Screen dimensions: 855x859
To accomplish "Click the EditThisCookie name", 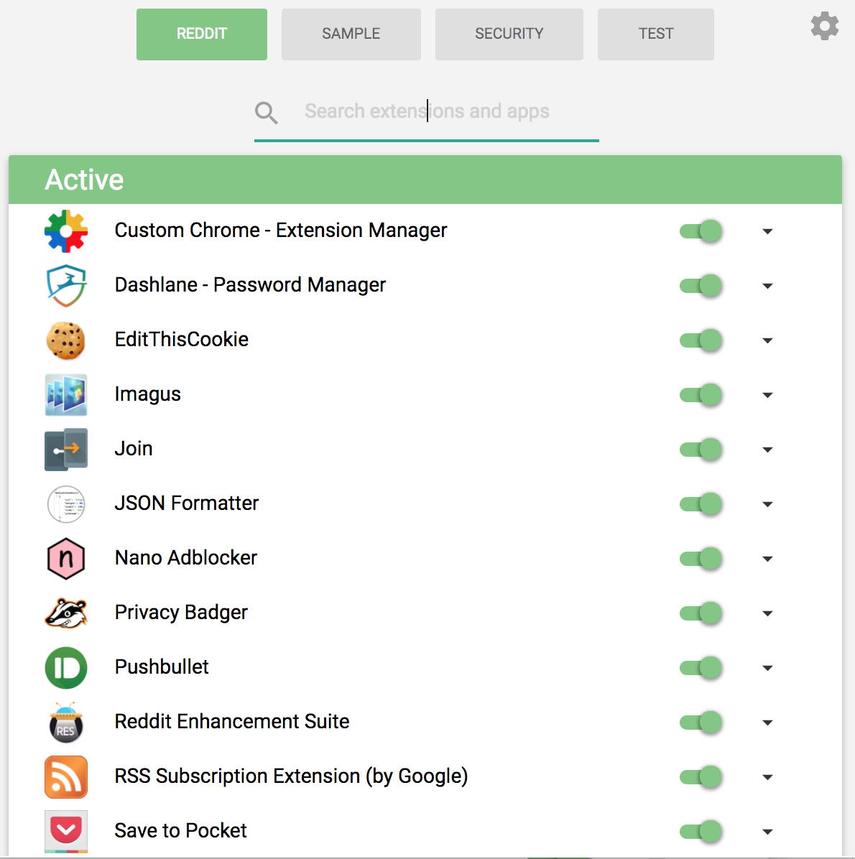I will (x=181, y=340).
